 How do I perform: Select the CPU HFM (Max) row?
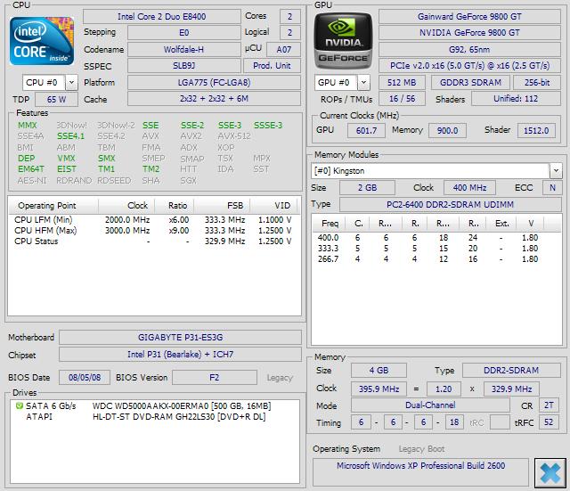tap(153, 231)
